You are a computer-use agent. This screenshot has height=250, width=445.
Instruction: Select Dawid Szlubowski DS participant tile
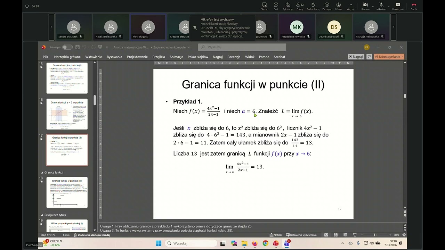334,27
